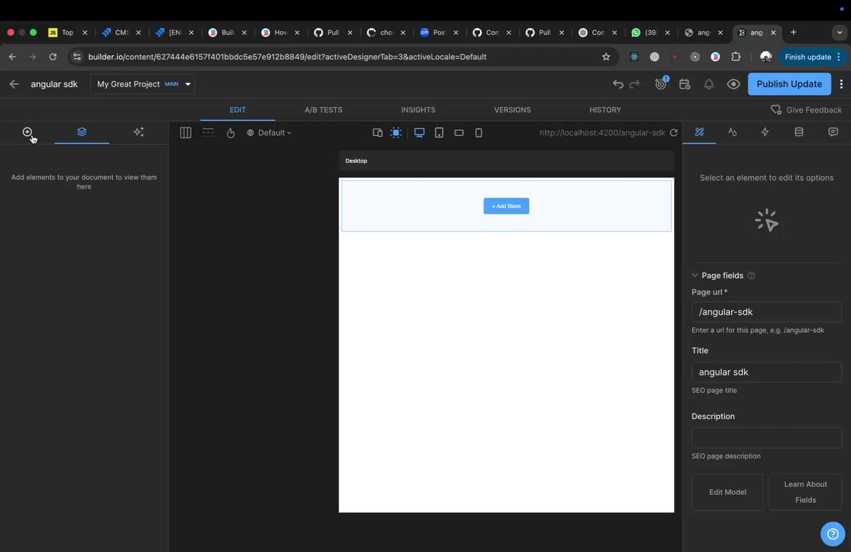The height and width of the screenshot is (552, 851).
Task: Open the Default locale dropdown
Action: point(269,133)
